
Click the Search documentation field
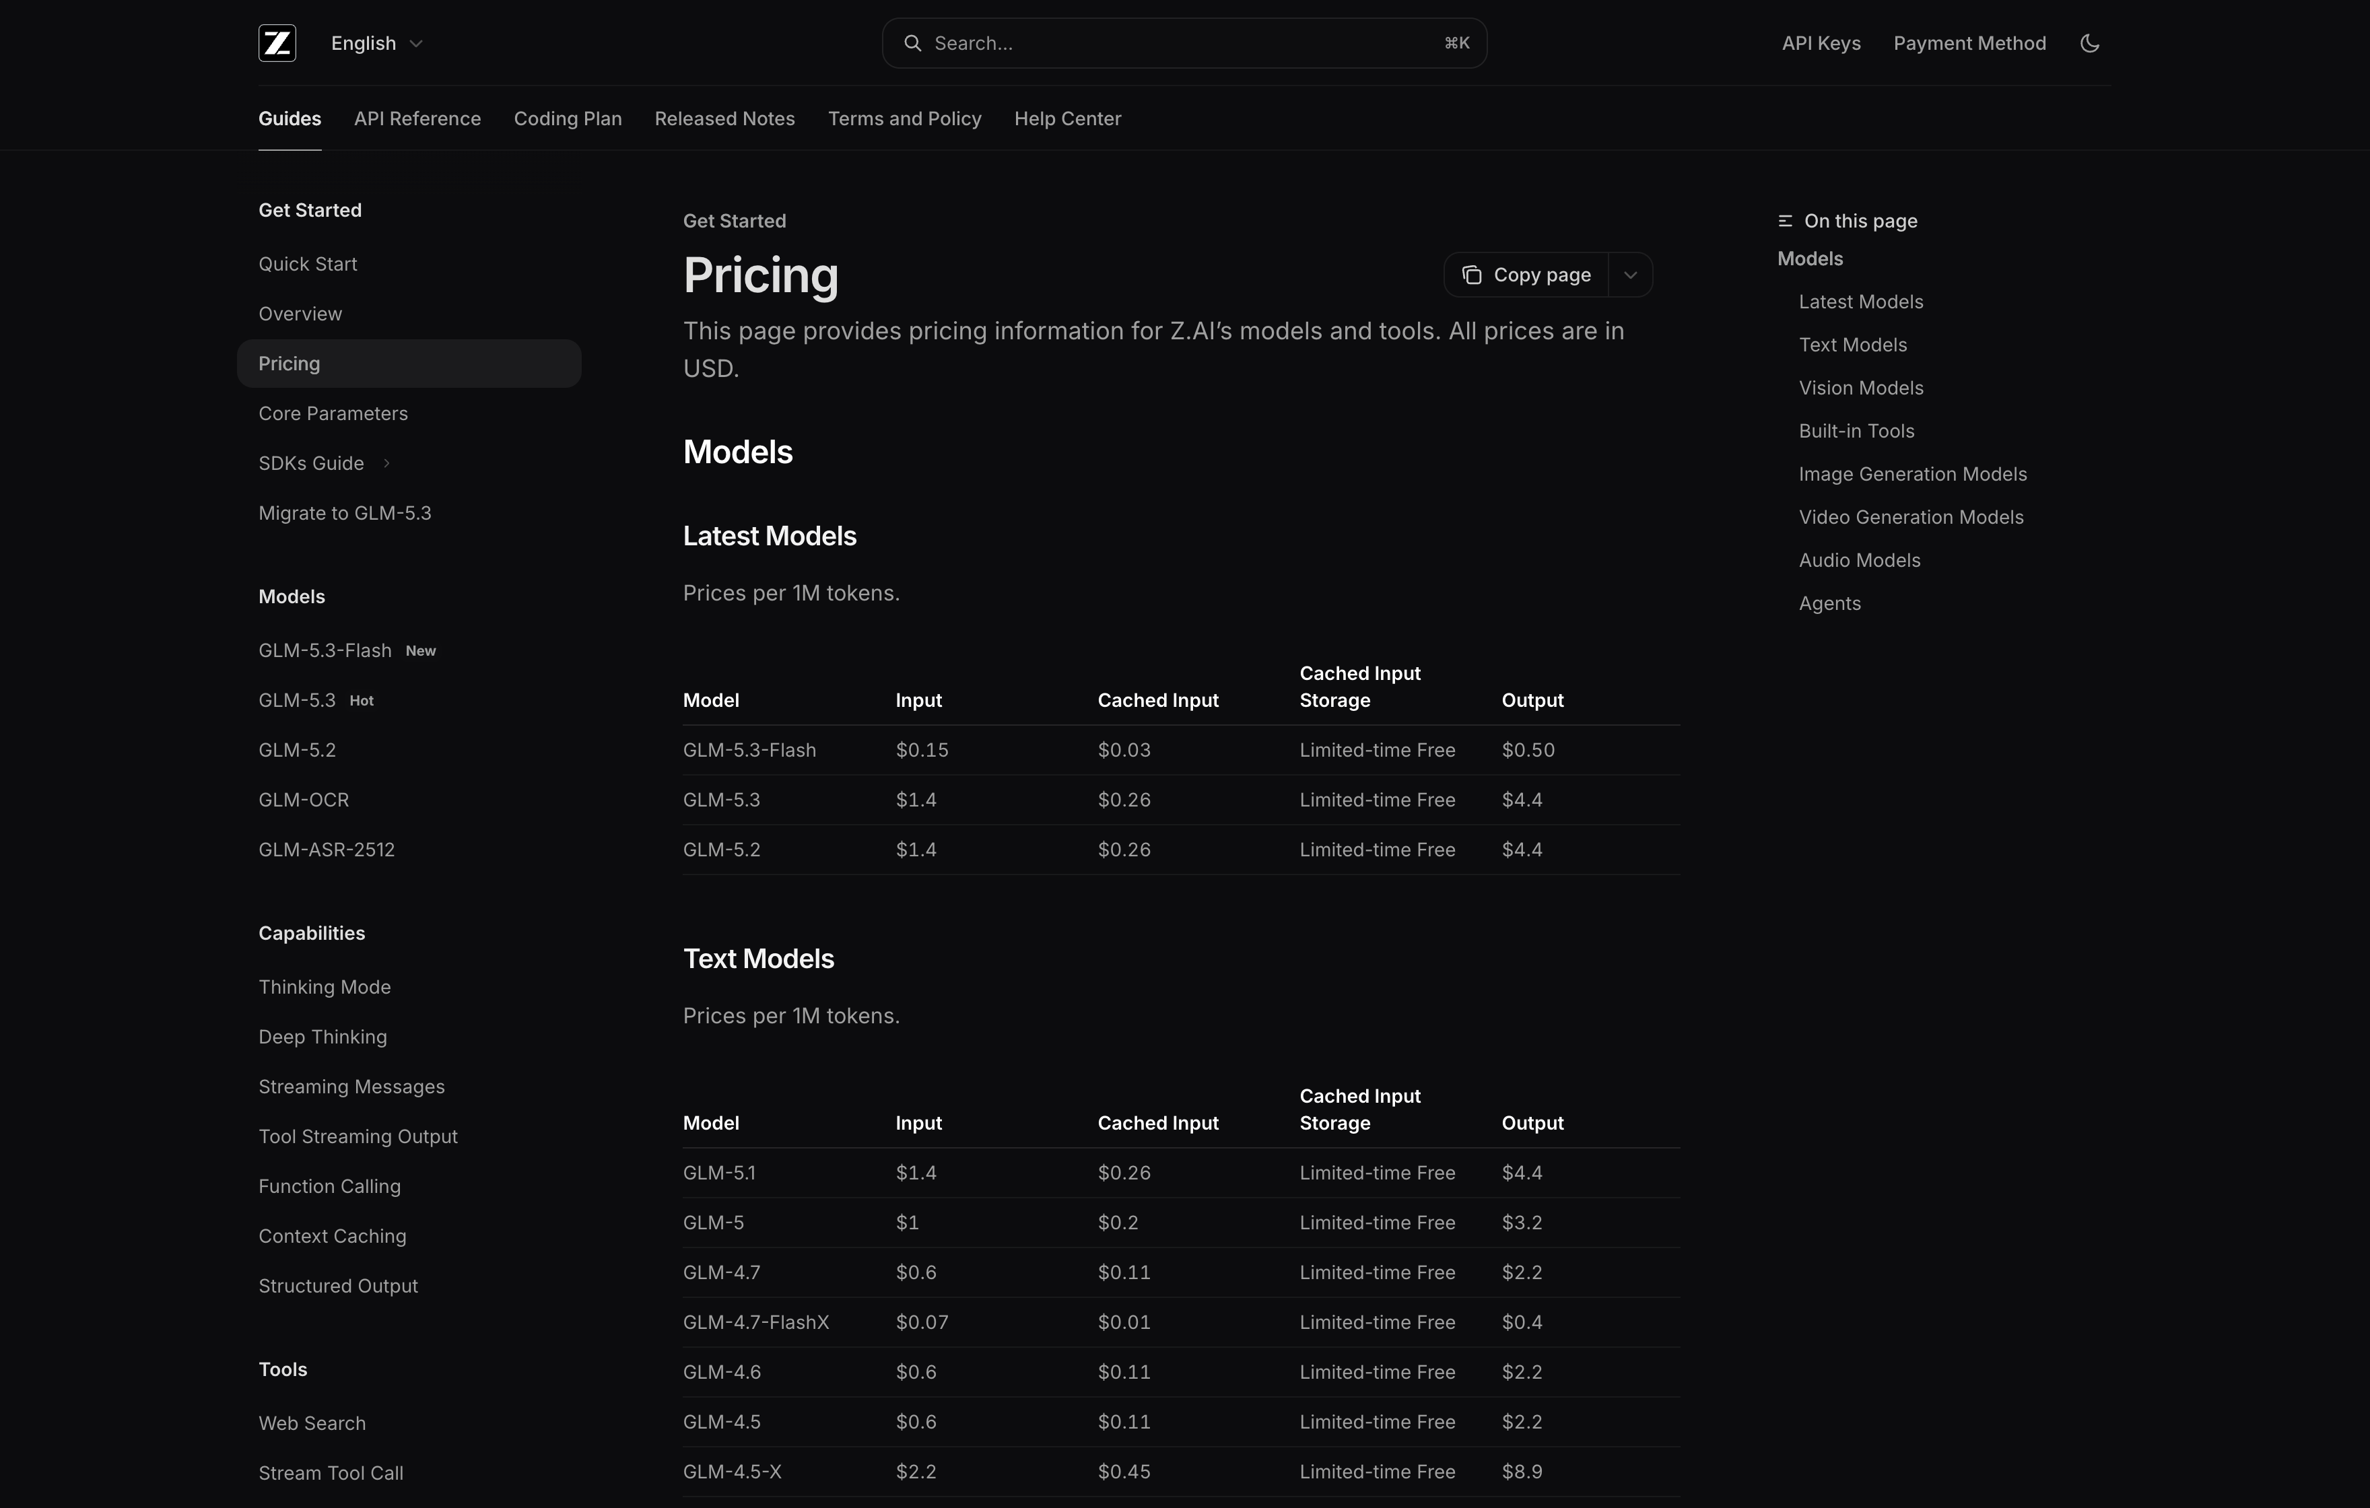click(x=1184, y=43)
